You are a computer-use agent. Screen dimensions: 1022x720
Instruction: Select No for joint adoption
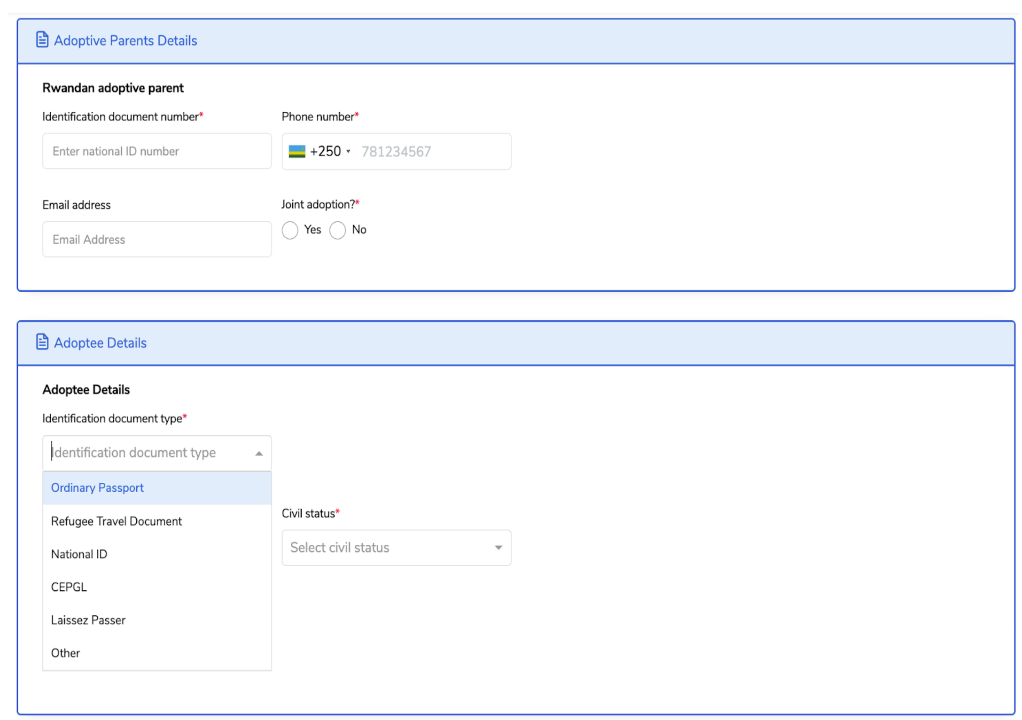[337, 230]
